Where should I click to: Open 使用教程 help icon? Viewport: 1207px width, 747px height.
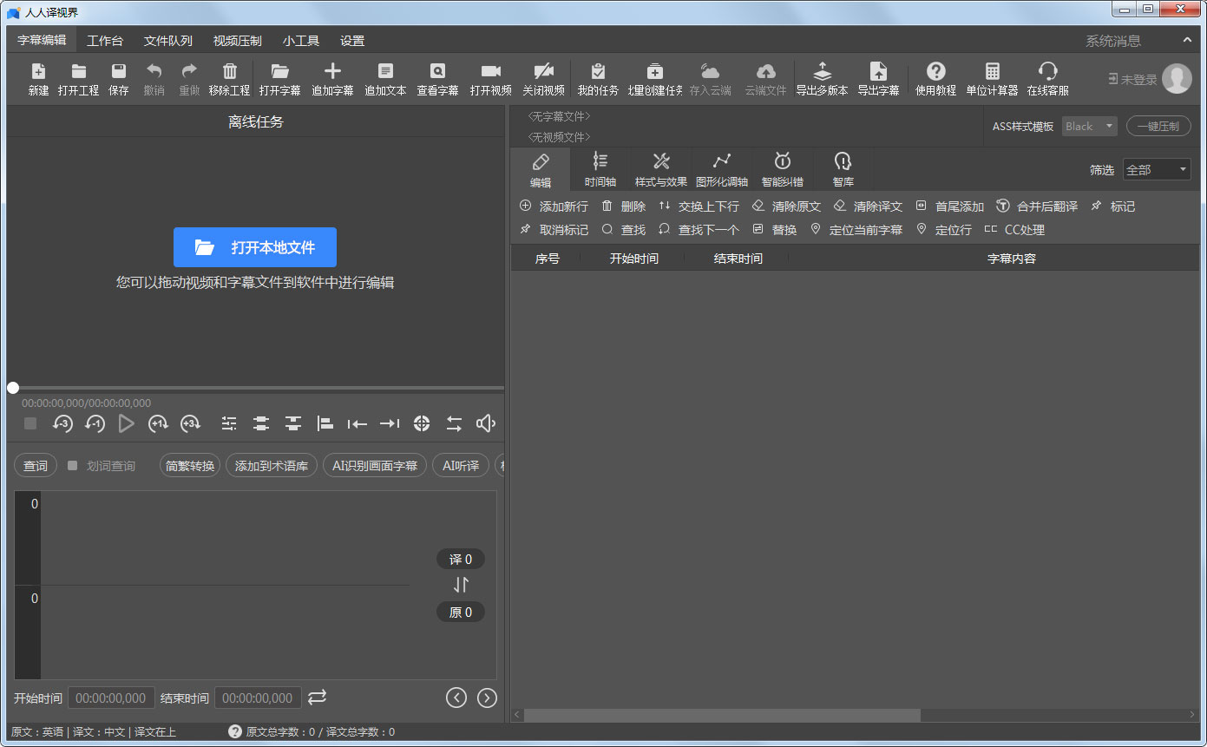point(935,72)
